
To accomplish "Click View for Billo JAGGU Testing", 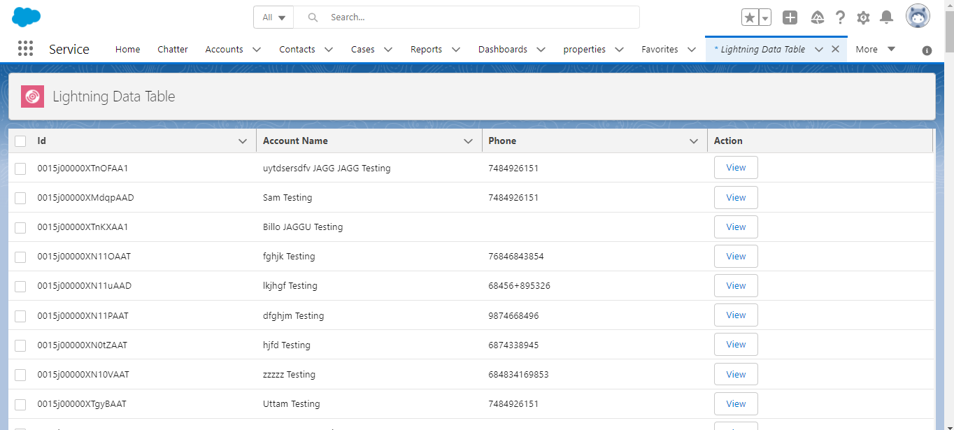I will pyautogui.click(x=736, y=227).
